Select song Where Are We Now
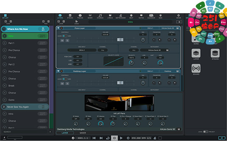The width and height of the screenshot is (227, 154). click(25, 29)
